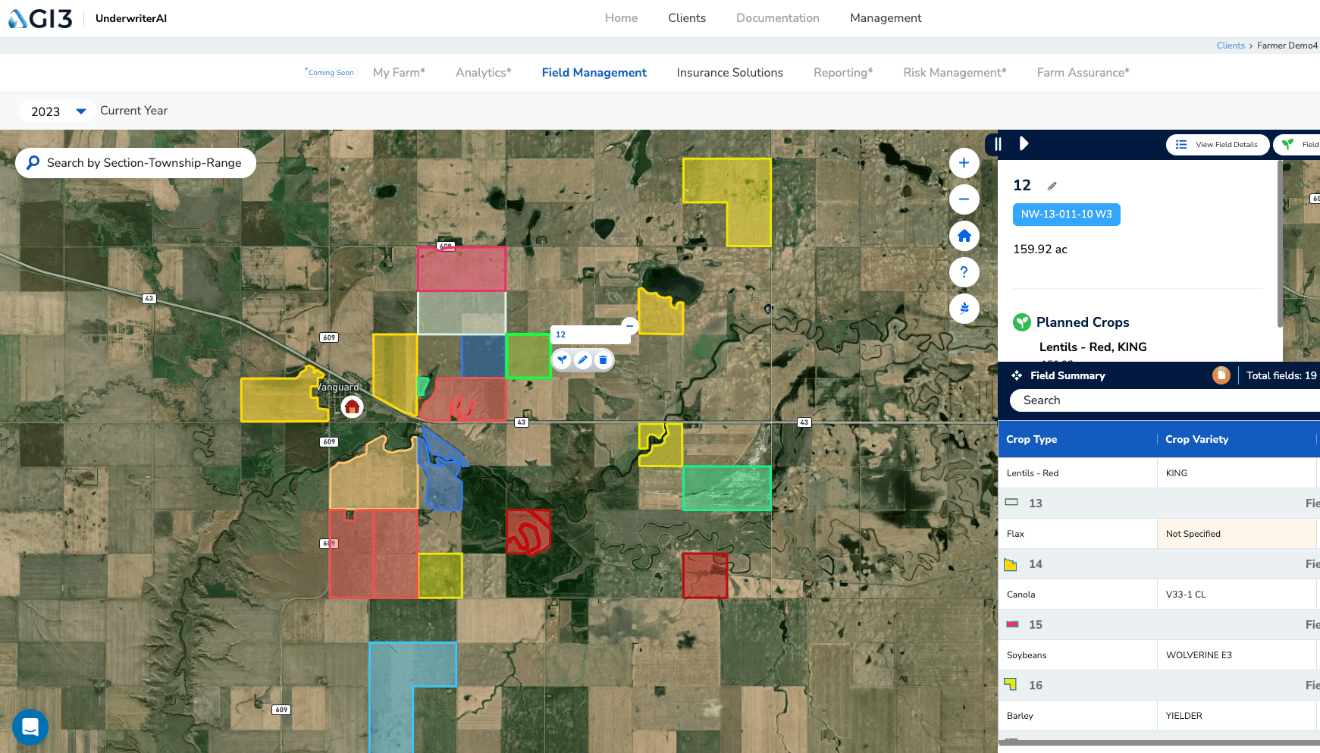The height and width of the screenshot is (753, 1320).
Task: Rename field 12 using panel pencil icon
Action: click(1052, 186)
